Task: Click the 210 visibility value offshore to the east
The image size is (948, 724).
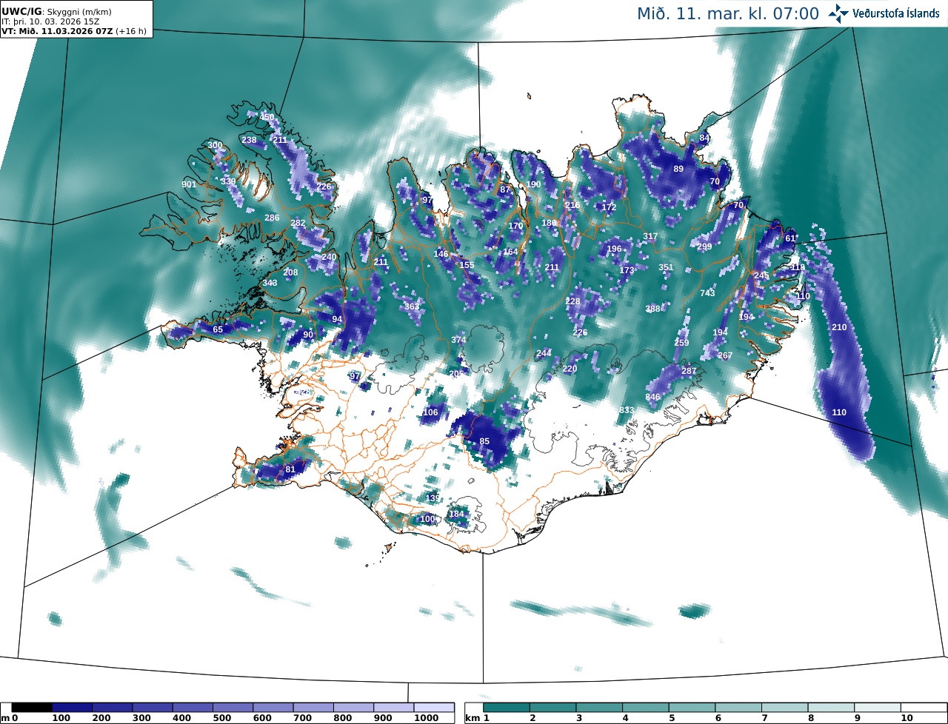Action: [839, 326]
